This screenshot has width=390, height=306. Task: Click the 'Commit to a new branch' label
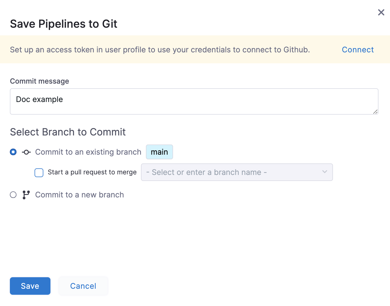(x=80, y=195)
